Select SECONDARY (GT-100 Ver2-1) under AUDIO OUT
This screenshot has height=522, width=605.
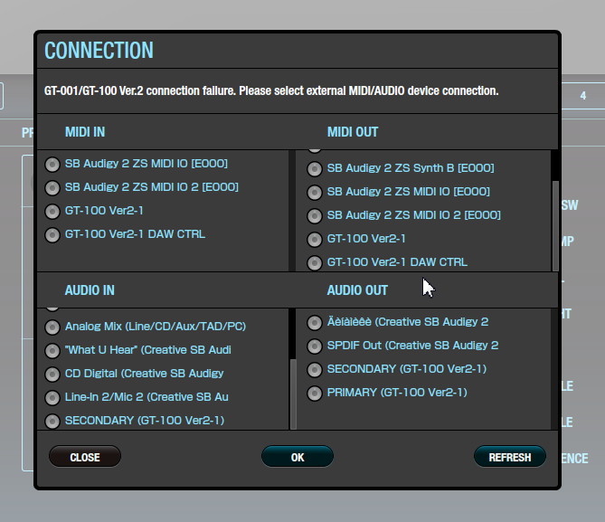(315, 370)
